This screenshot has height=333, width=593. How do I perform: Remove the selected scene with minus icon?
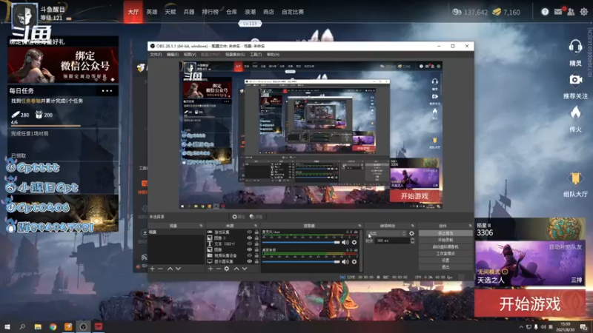[160, 269]
